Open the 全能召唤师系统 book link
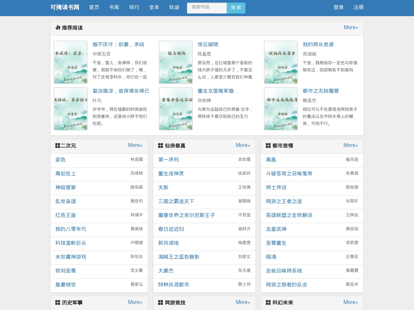The width and height of the screenshot is (414, 310). pyautogui.click(x=284, y=271)
